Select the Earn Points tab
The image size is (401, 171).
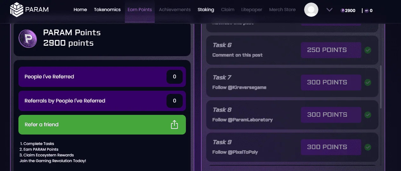[140, 10]
